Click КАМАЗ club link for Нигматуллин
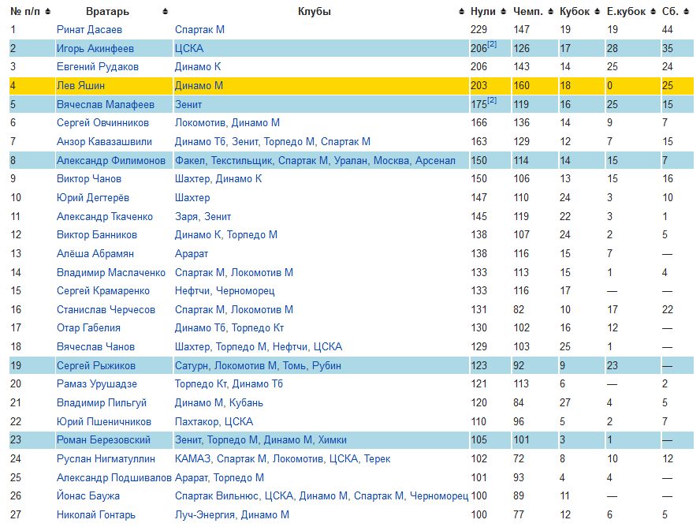Viewport: 700px width, 527px height. coord(193,459)
